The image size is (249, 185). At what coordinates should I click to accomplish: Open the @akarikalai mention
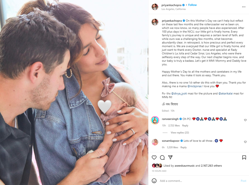point(225,94)
